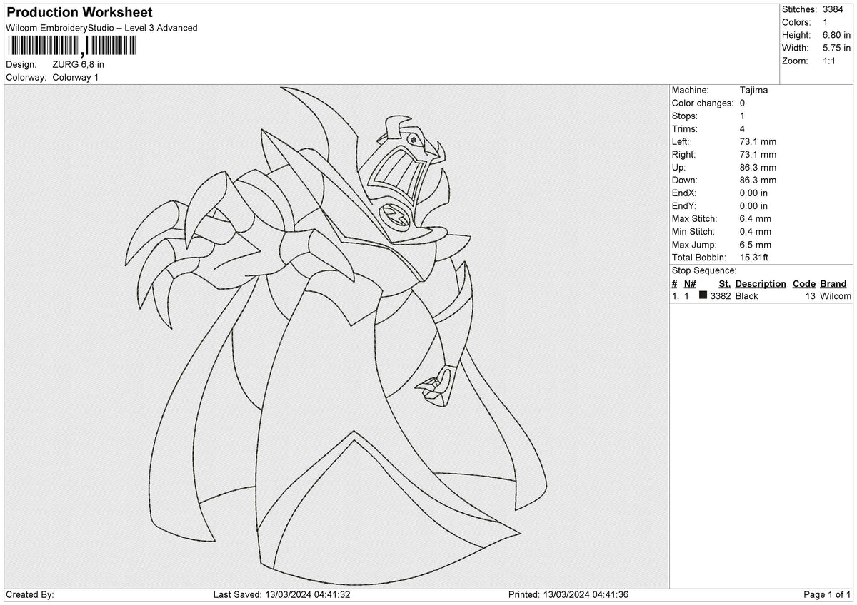Click the Total Bobbin value '15.31ft'
This screenshot has width=857, height=605.
(x=755, y=257)
